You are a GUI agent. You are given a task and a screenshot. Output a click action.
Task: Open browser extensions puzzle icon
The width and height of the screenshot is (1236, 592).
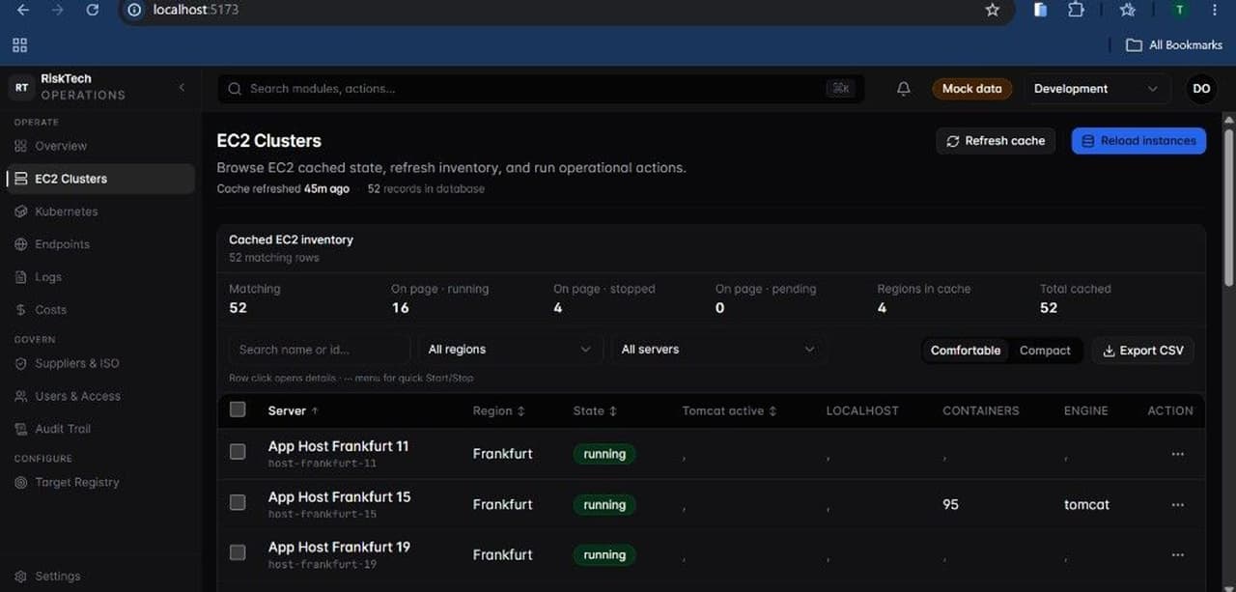pos(1076,10)
